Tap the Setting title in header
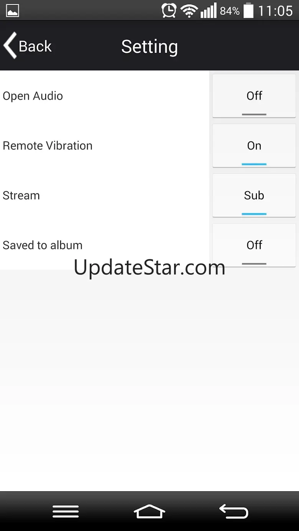Screen dimensions: 299x531 (x=149, y=47)
